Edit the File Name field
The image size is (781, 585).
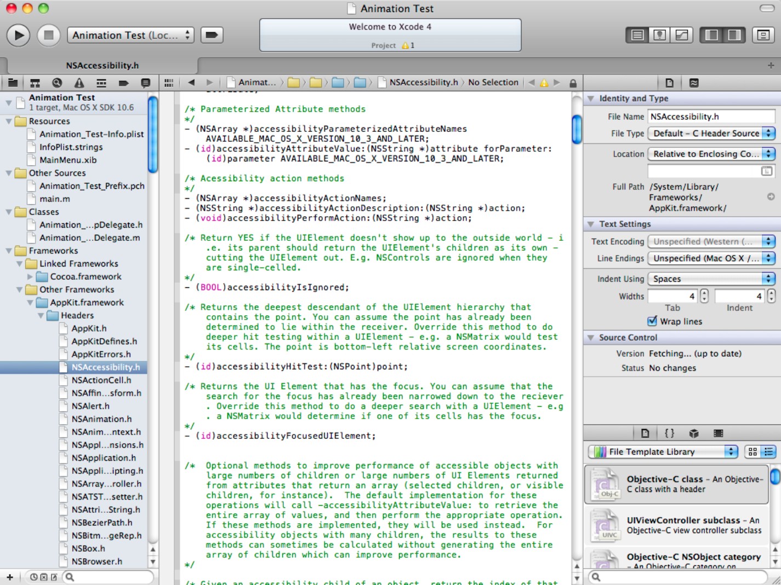pyautogui.click(x=711, y=117)
